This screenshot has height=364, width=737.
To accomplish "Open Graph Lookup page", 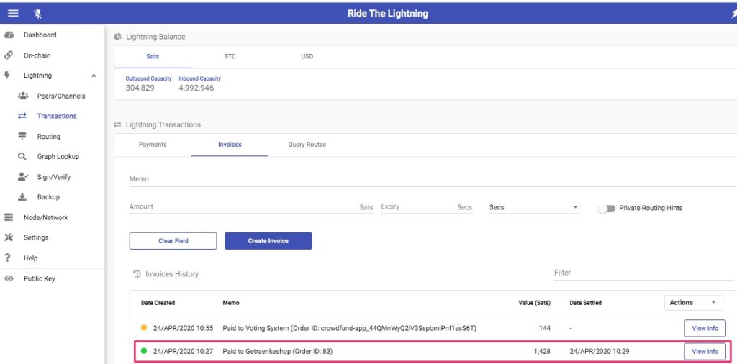I will pyautogui.click(x=58, y=157).
